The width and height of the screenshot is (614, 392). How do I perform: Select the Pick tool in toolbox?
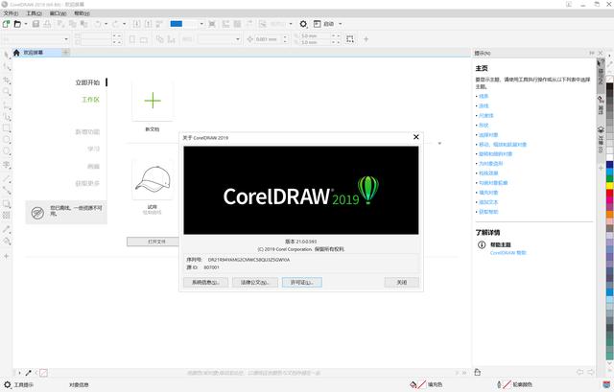pos(7,56)
